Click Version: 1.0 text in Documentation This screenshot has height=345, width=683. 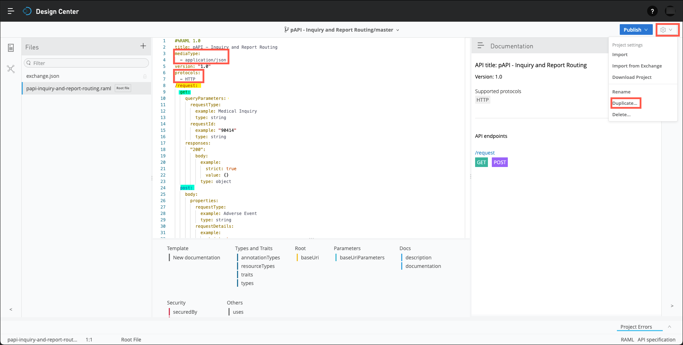pyautogui.click(x=489, y=77)
